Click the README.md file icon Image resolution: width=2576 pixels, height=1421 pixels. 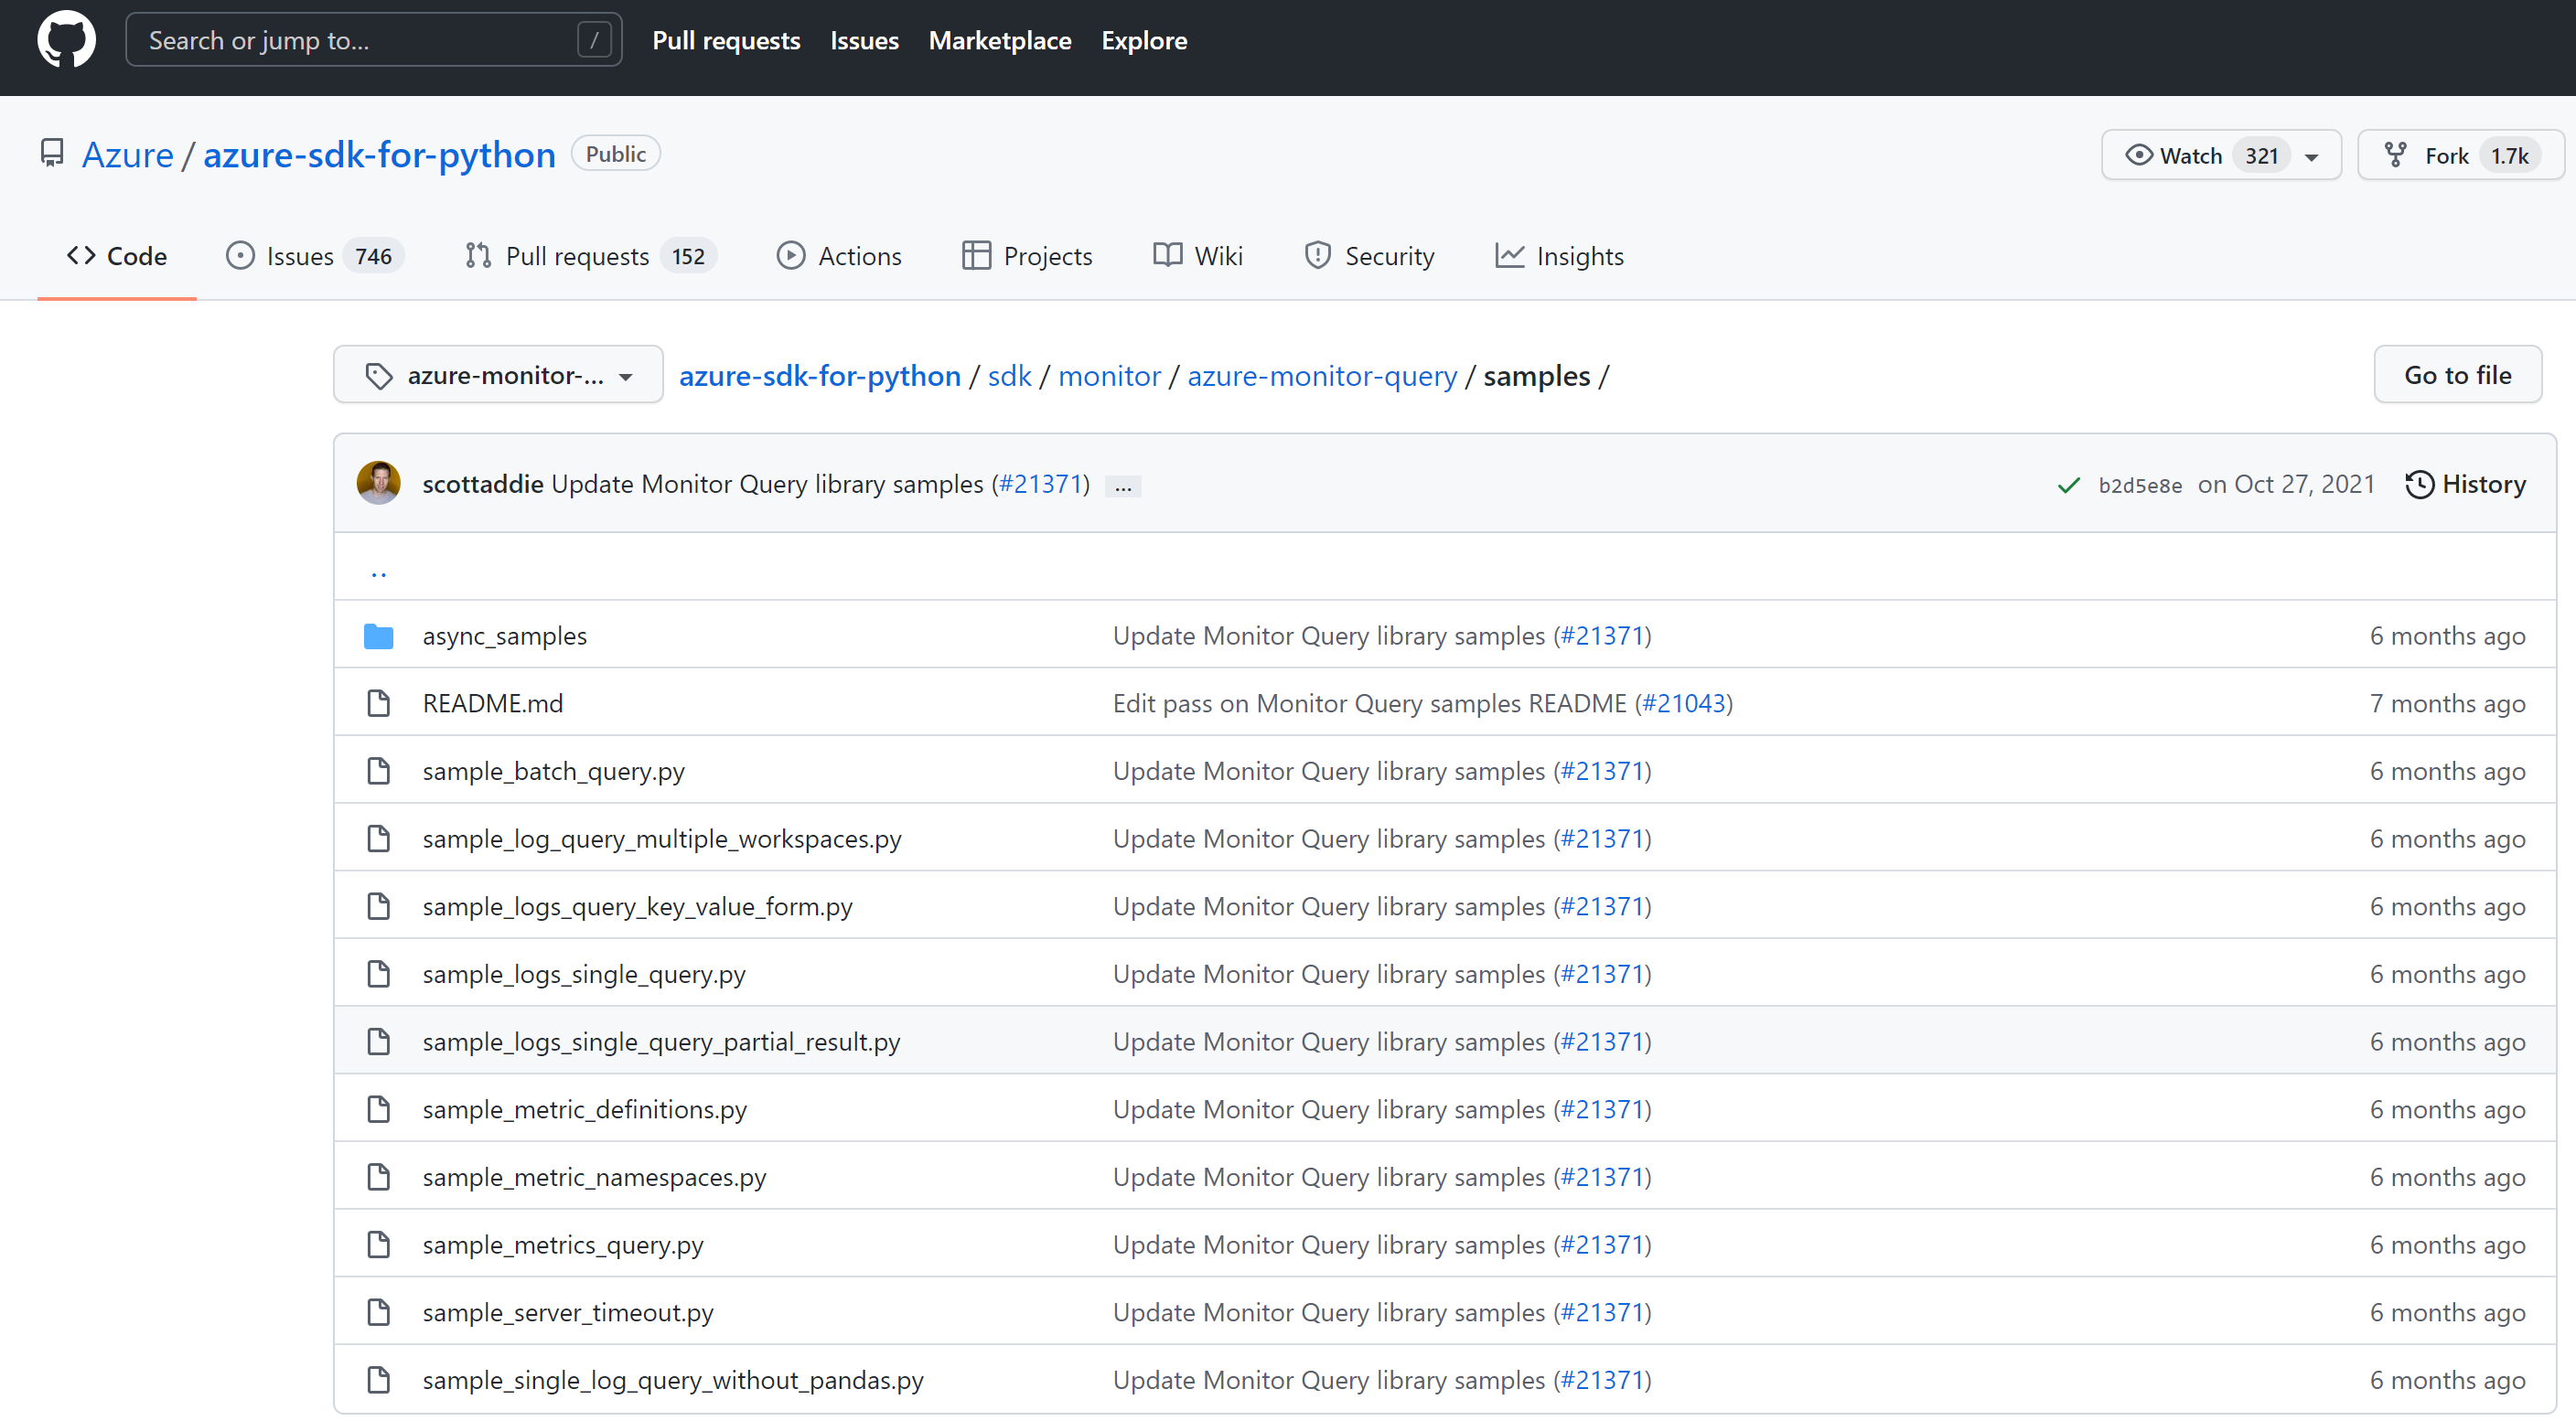(378, 702)
